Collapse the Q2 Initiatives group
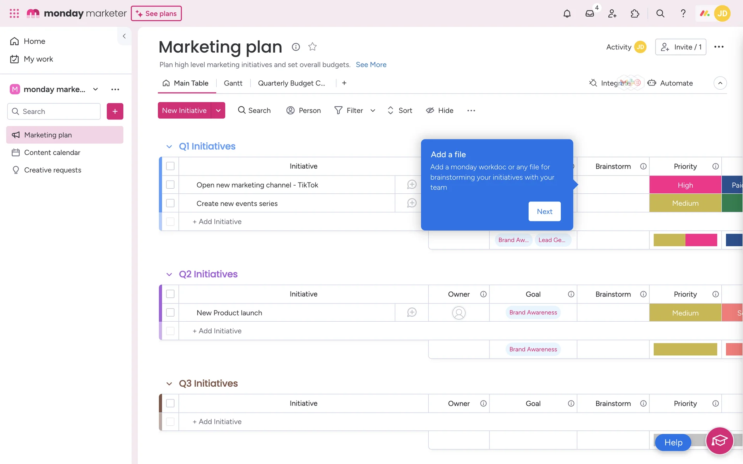The image size is (743, 464). pos(169,274)
